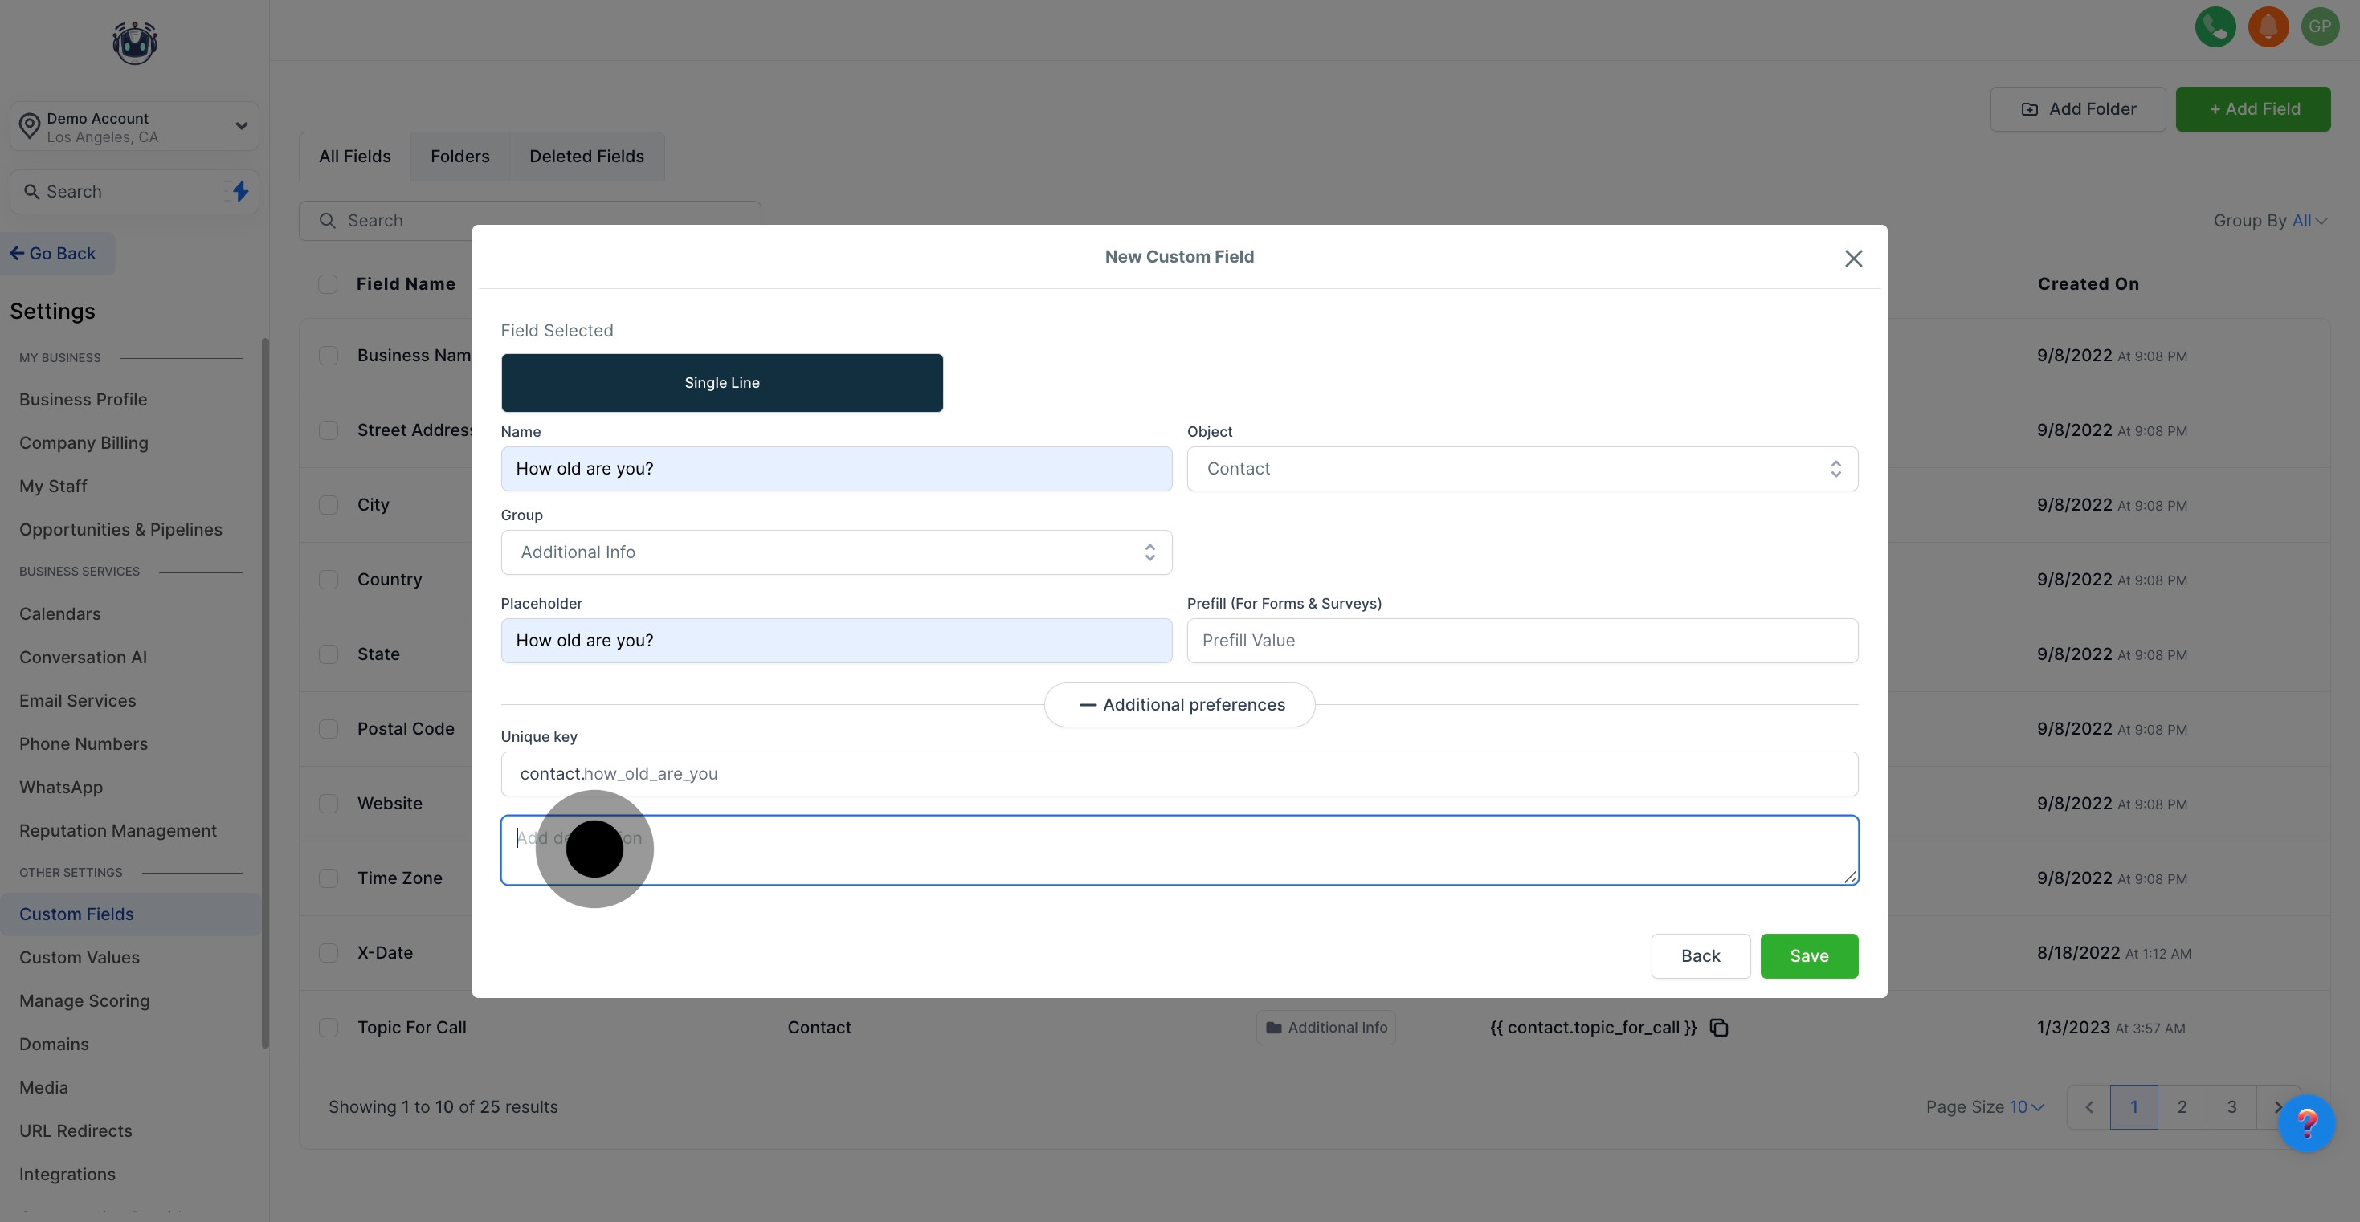Image resolution: width=2360 pixels, height=1222 pixels.
Task: Click the Prefill Value input field
Action: pyautogui.click(x=1521, y=642)
